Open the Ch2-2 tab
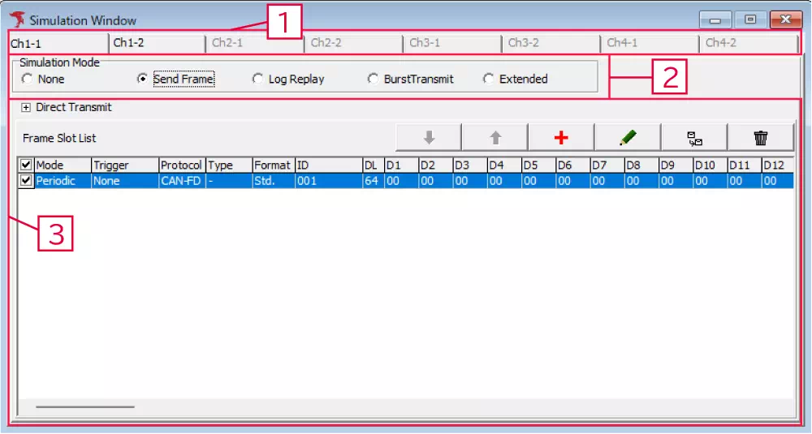Image resolution: width=812 pixels, height=434 pixels. click(354, 43)
